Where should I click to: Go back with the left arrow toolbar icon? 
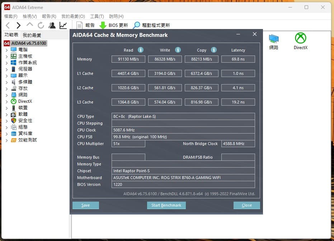click(x=8, y=25)
